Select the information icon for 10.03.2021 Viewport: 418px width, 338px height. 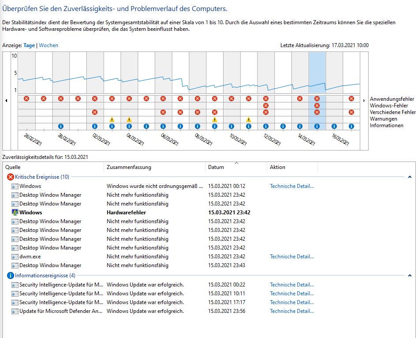(231, 126)
